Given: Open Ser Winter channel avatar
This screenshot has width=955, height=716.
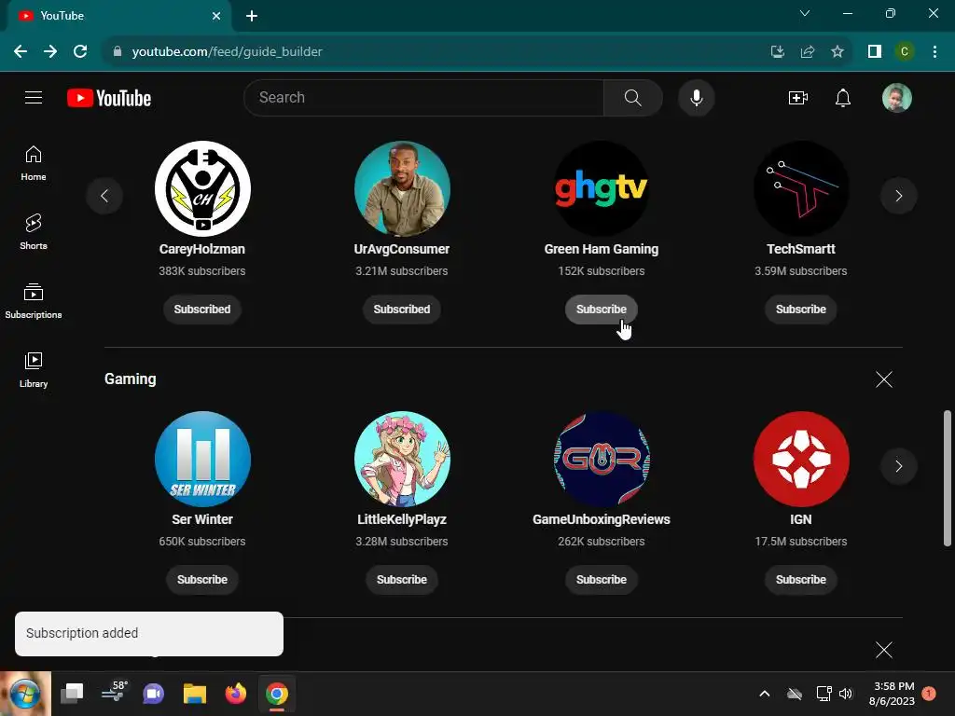Looking at the screenshot, I should [202, 459].
